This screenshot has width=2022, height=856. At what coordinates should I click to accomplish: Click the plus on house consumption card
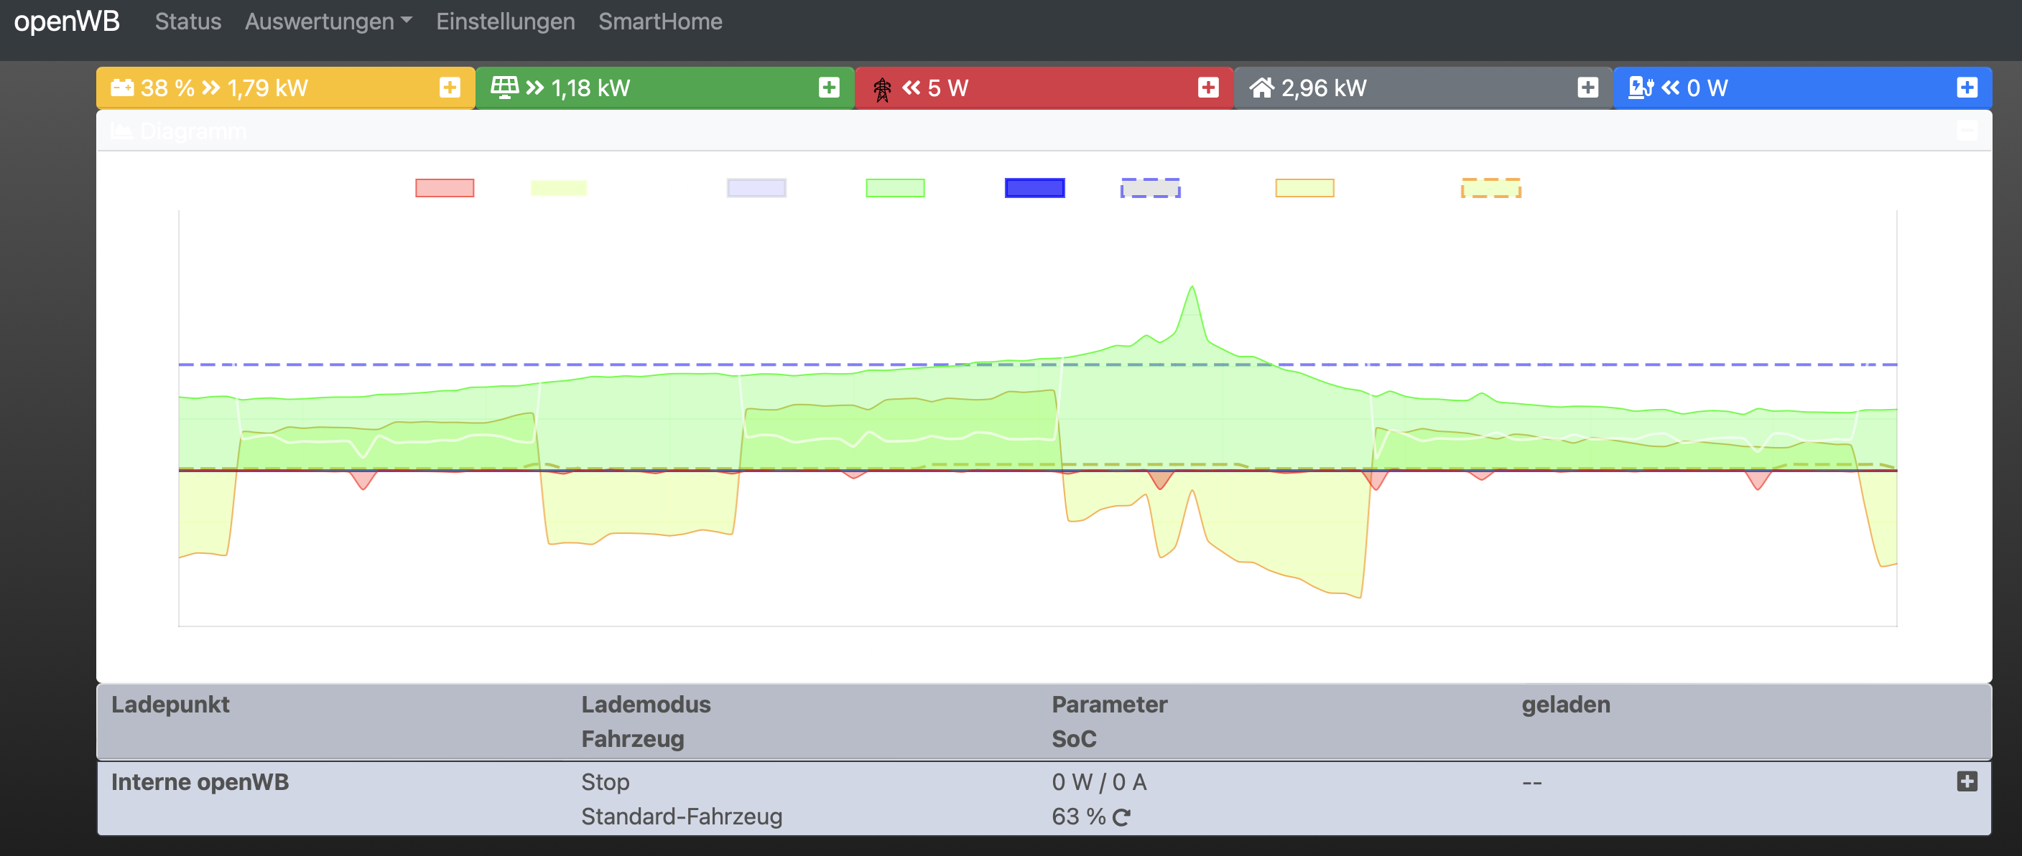[1587, 87]
